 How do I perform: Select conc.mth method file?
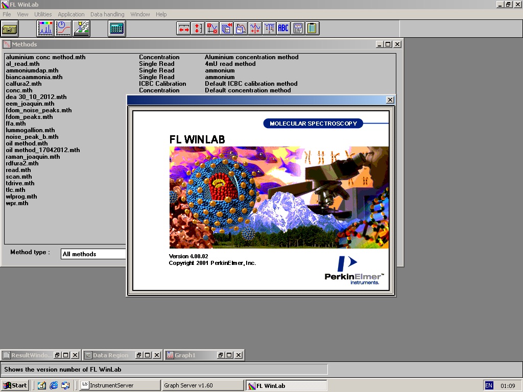(19, 91)
